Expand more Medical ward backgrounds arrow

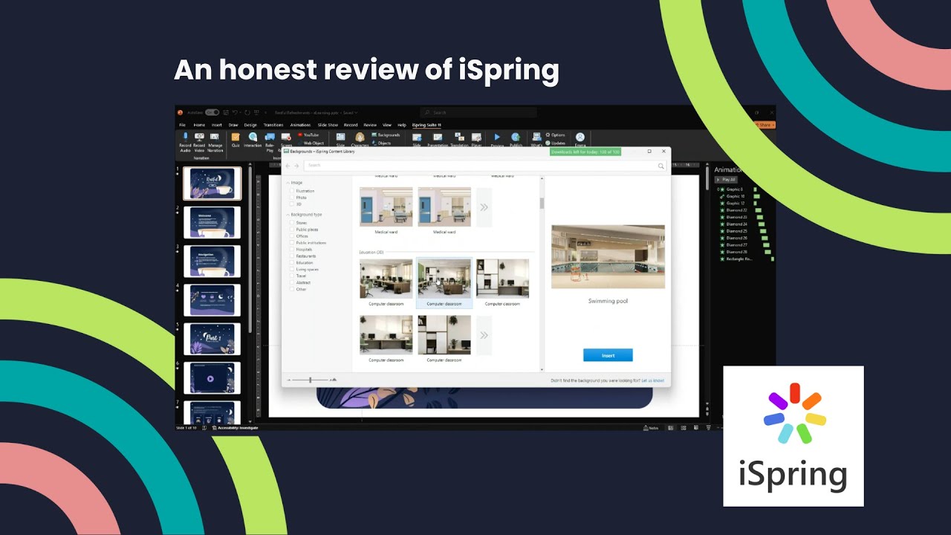point(484,207)
